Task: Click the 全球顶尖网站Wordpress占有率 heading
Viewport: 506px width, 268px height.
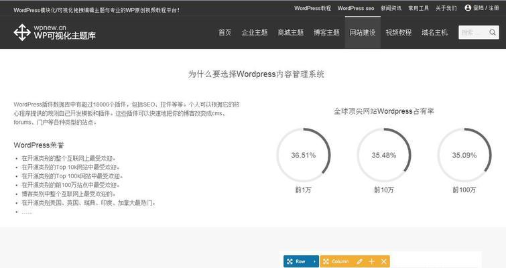Action: point(384,111)
